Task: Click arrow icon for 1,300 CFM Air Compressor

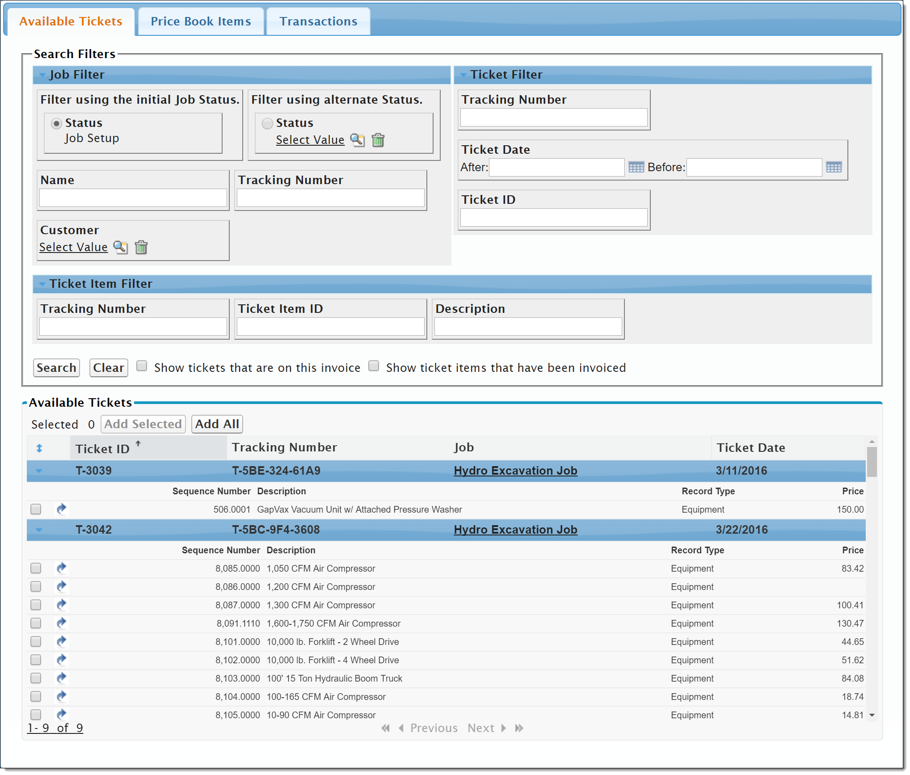Action: click(x=61, y=604)
